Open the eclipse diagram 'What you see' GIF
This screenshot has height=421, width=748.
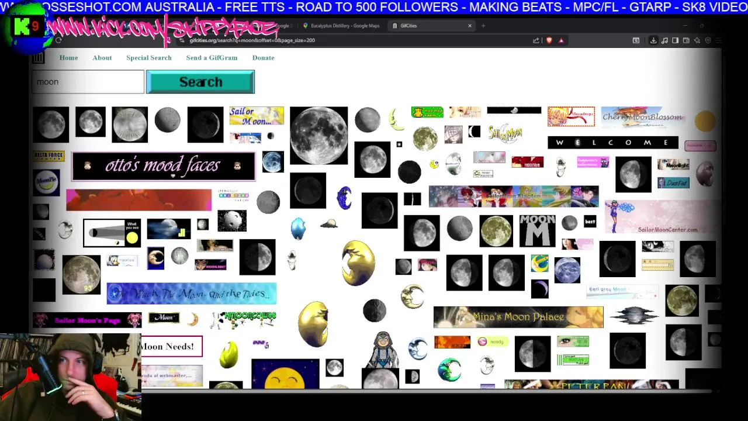pos(112,233)
